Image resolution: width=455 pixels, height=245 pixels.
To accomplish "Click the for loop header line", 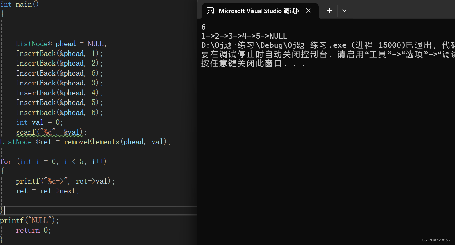I will (54, 161).
